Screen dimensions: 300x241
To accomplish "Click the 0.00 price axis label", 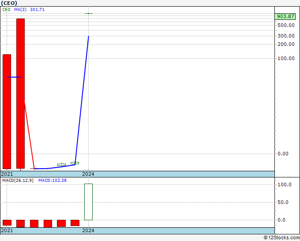I will (x=283, y=154).
